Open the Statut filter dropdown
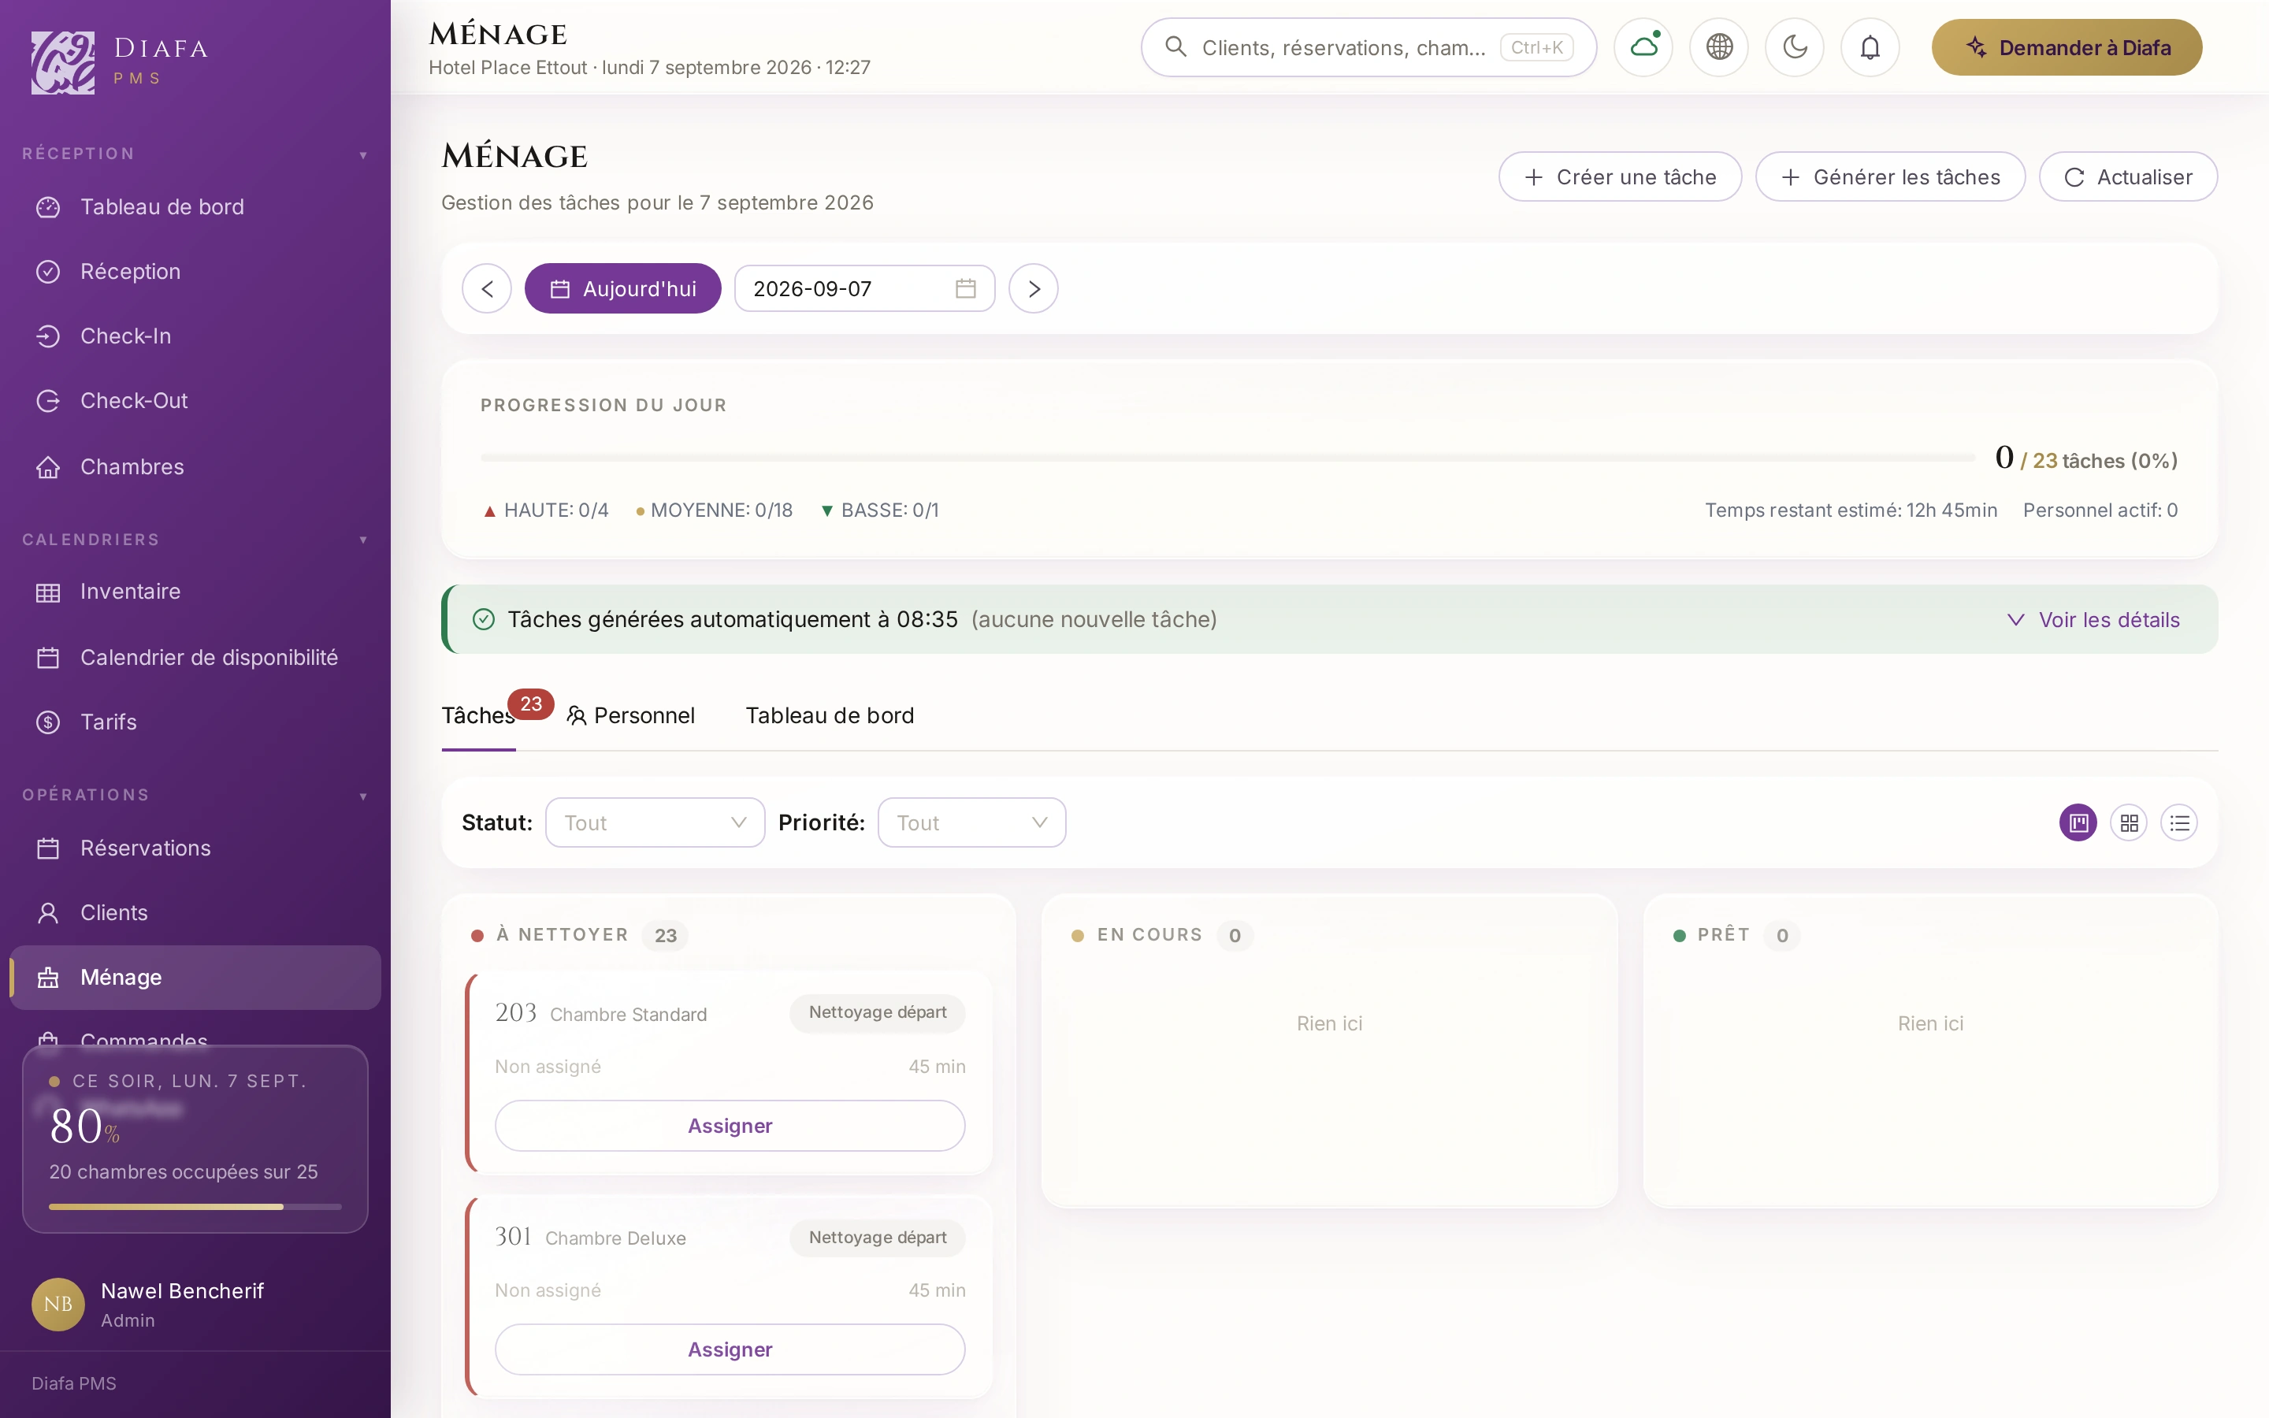Image resolution: width=2269 pixels, height=1418 pixels. click(655, 822)
